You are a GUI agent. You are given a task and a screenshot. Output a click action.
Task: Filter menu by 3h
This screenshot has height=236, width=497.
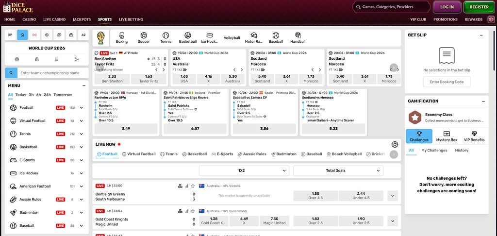(x=31, y=95)
